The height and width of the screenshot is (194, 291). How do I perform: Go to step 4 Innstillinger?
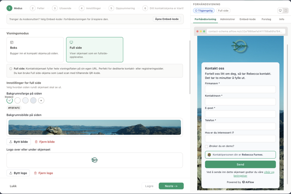coord(90,8)
